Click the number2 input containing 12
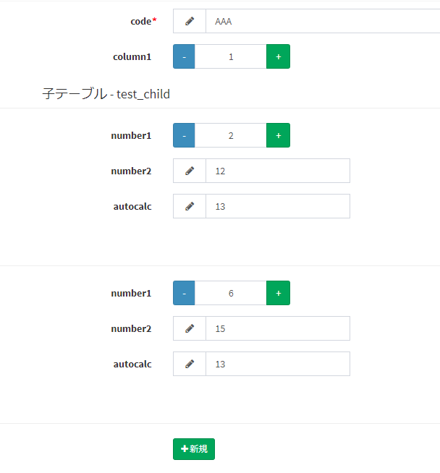This screenshot has width=440, height=473. click(278, 171)
